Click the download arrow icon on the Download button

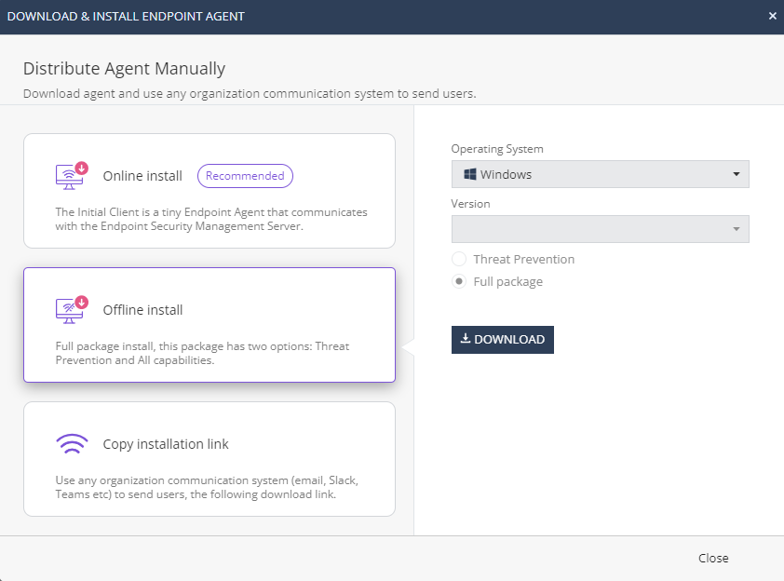point(465,339)
